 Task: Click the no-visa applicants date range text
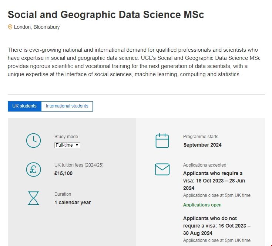[x=216, y=226]
